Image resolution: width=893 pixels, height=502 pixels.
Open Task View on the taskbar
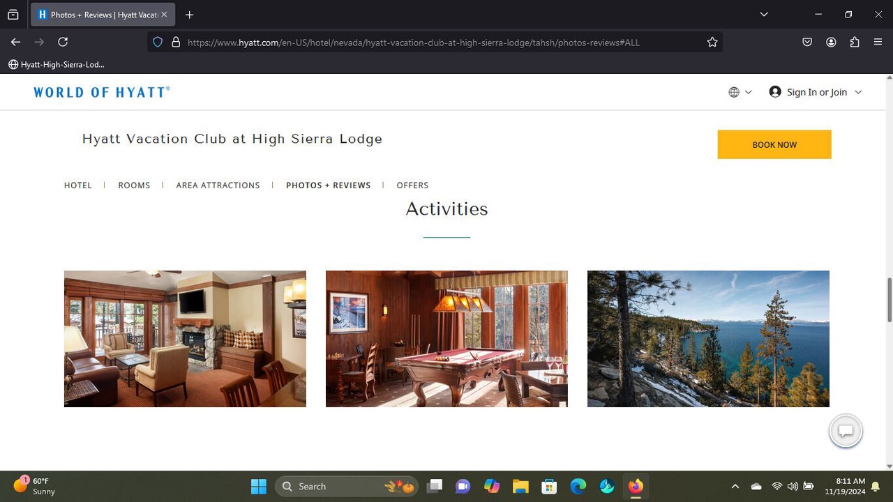click(x=435, y=486)
